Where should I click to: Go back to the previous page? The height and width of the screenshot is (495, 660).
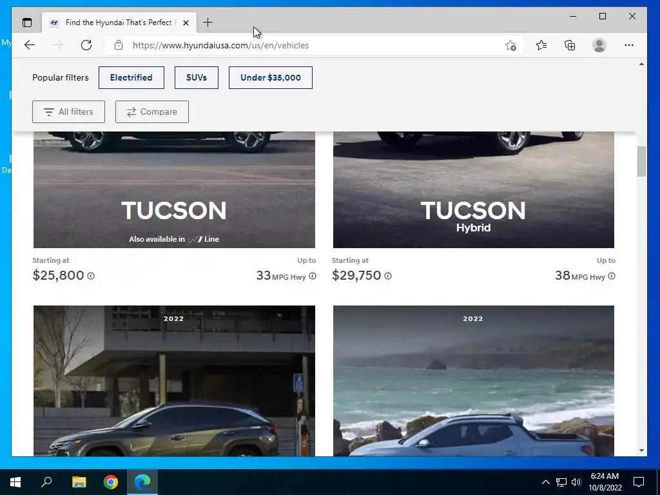(30, 45)
